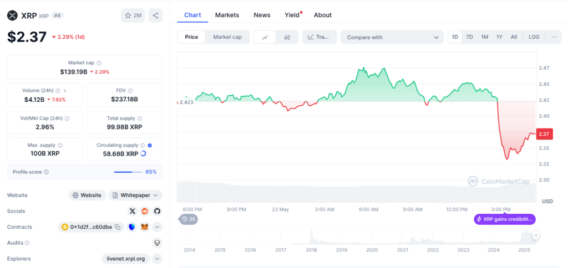Add XRP to watchlist via star button
This screenshot has height=268, width=568.
[x=133, y=16]
